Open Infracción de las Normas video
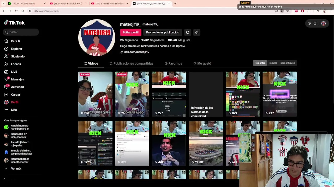 206,94
